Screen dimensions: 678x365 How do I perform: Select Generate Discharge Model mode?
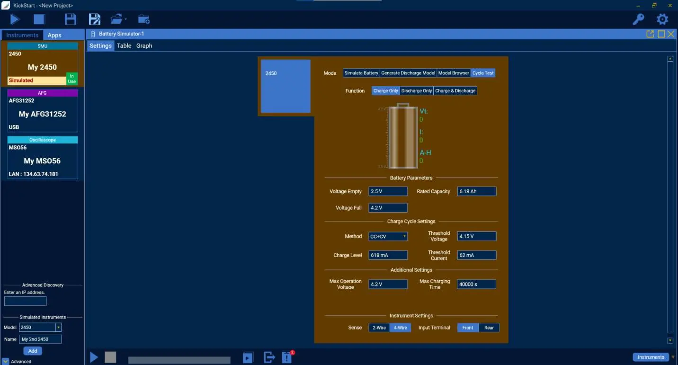tap(408, 73)
